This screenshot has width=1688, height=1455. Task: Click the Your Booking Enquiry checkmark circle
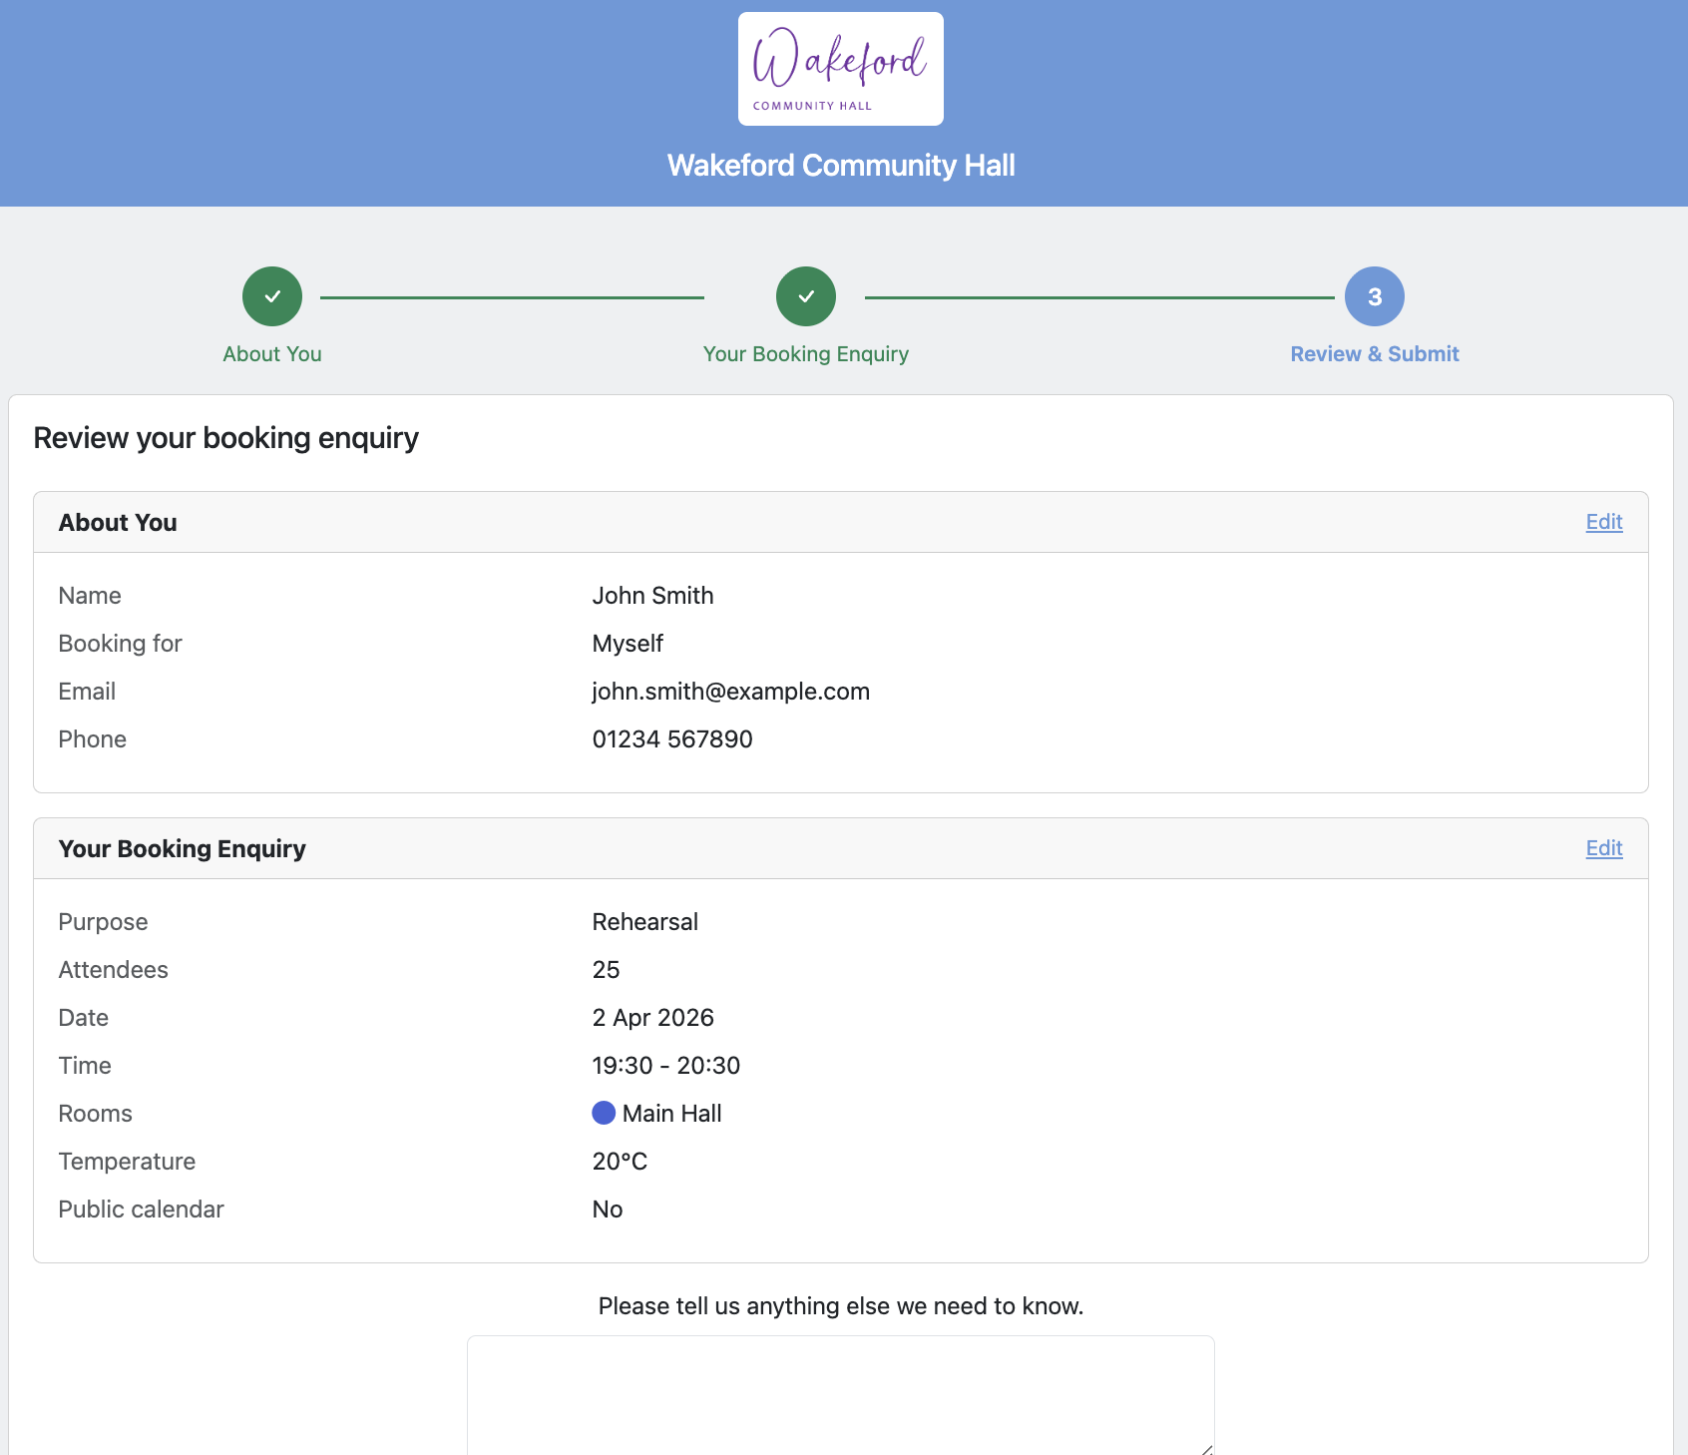pos(806,296)
